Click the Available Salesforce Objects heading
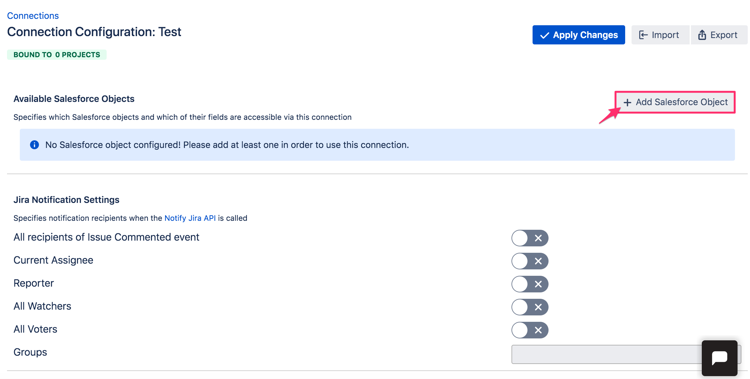The width and height of the screenshot is (750, 379). click(74, 99)
